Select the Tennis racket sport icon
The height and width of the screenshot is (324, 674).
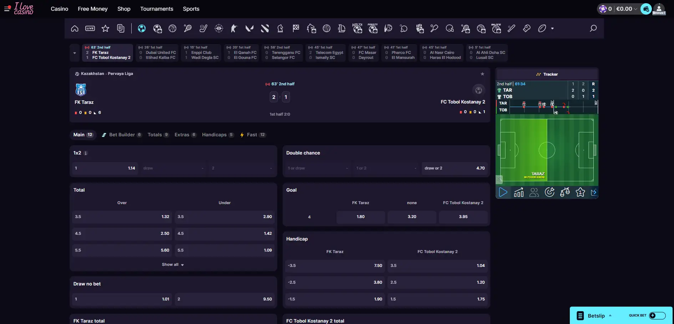coord(188,29)
